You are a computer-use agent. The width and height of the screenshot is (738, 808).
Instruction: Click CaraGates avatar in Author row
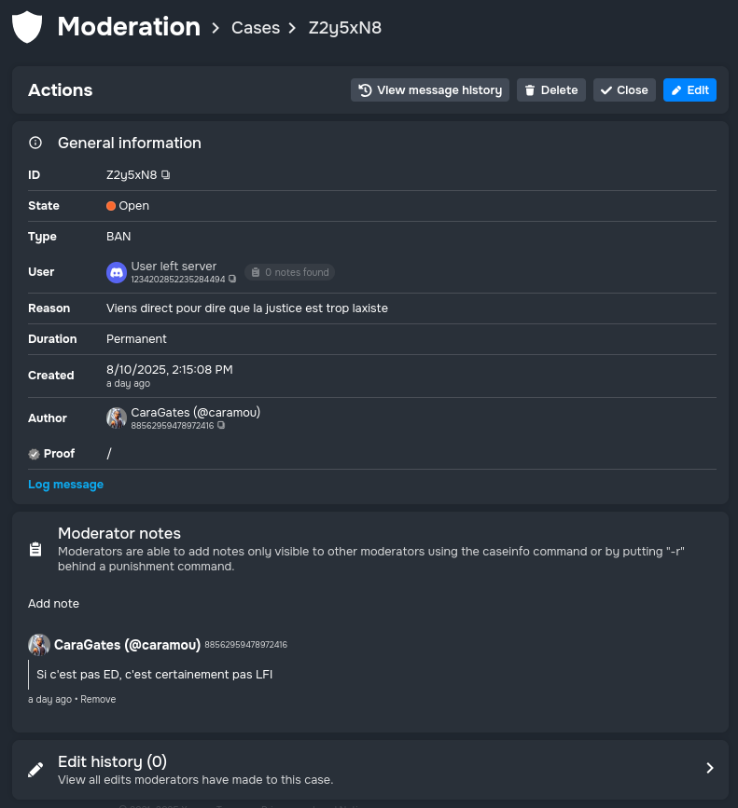coord(117,418)
